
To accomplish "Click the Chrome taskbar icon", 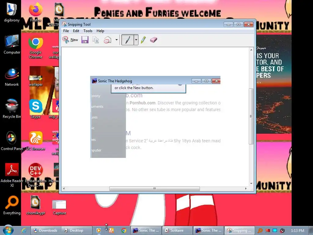I will [124, 230].
